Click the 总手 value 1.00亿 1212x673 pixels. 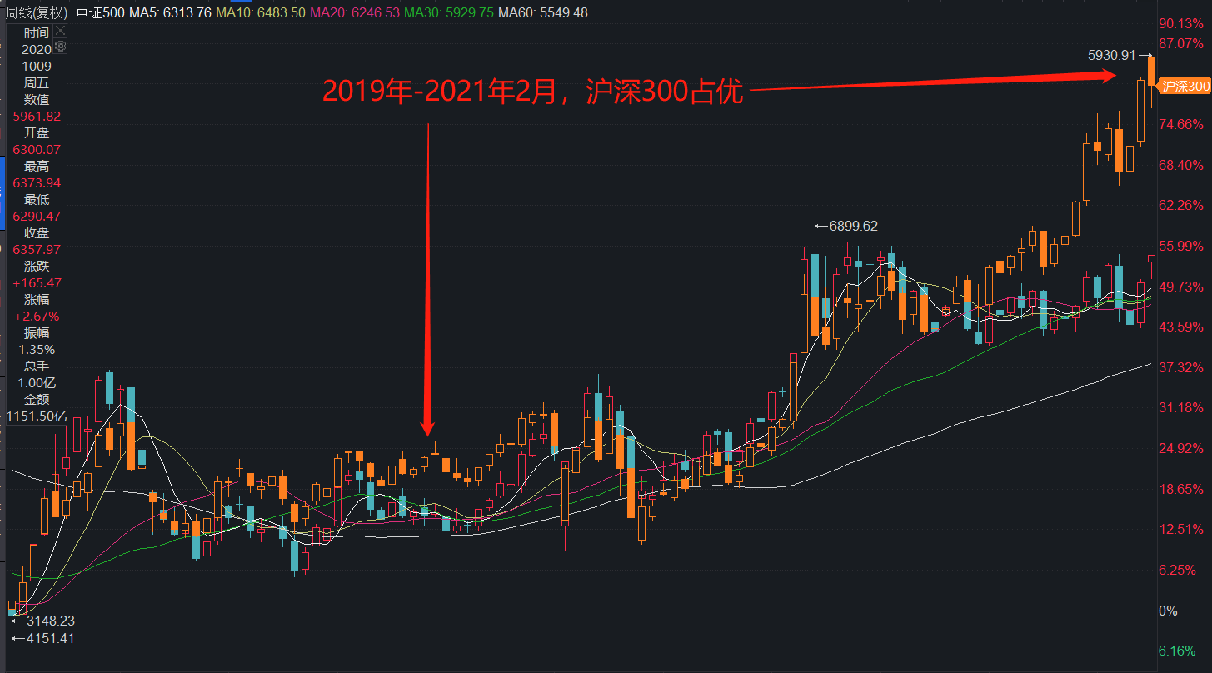(37, 382)
